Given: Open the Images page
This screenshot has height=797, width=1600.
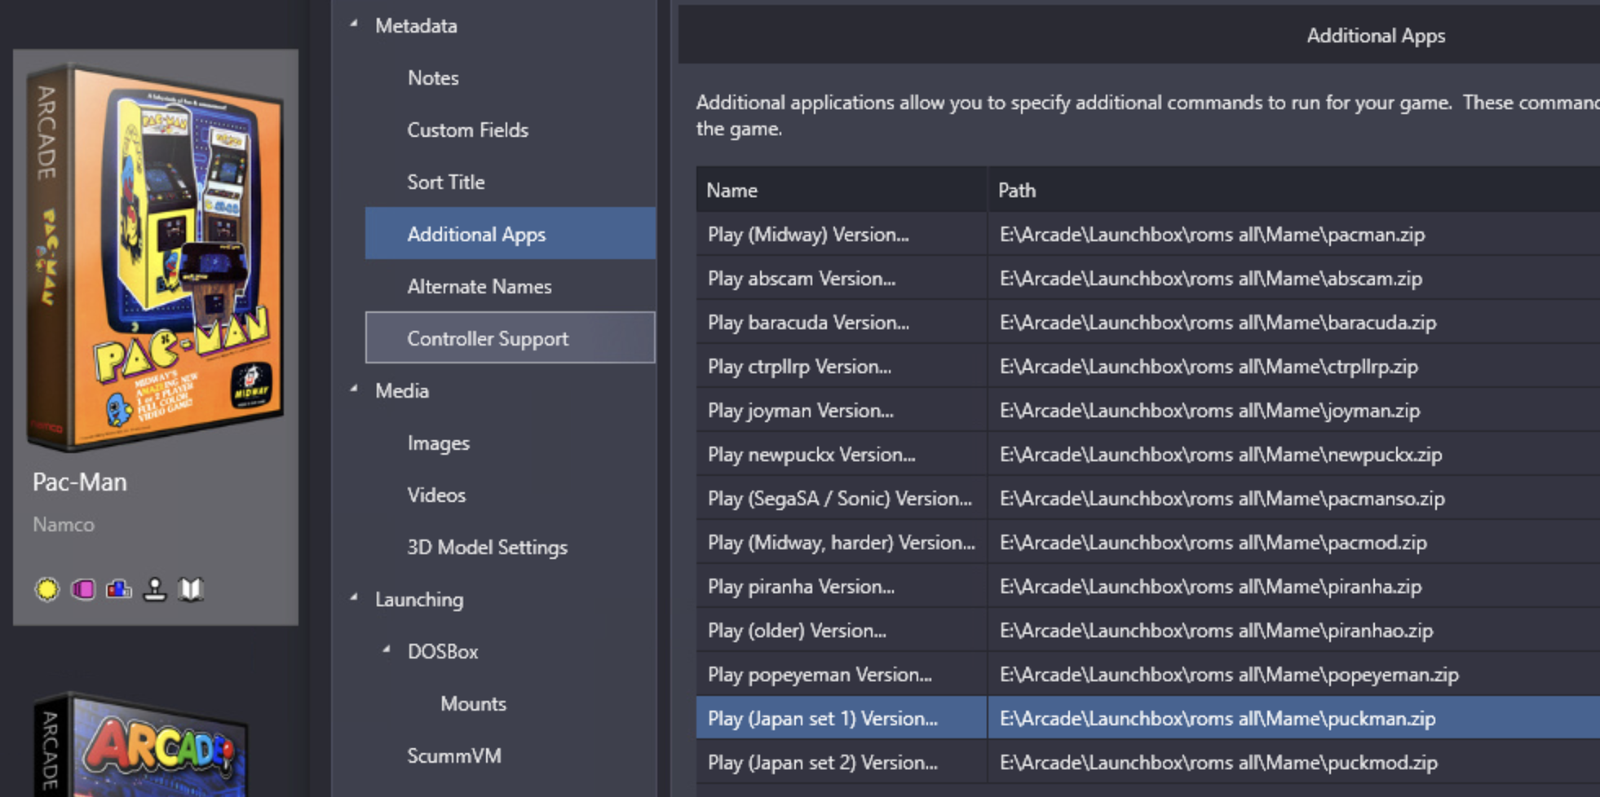Looking at the screenshot, I should pyautogui.click(x=439, y=443).
